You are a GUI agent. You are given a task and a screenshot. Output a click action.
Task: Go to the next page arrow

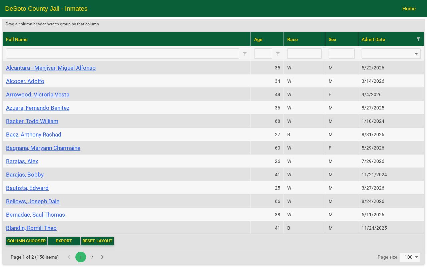[x=102, y=257]
